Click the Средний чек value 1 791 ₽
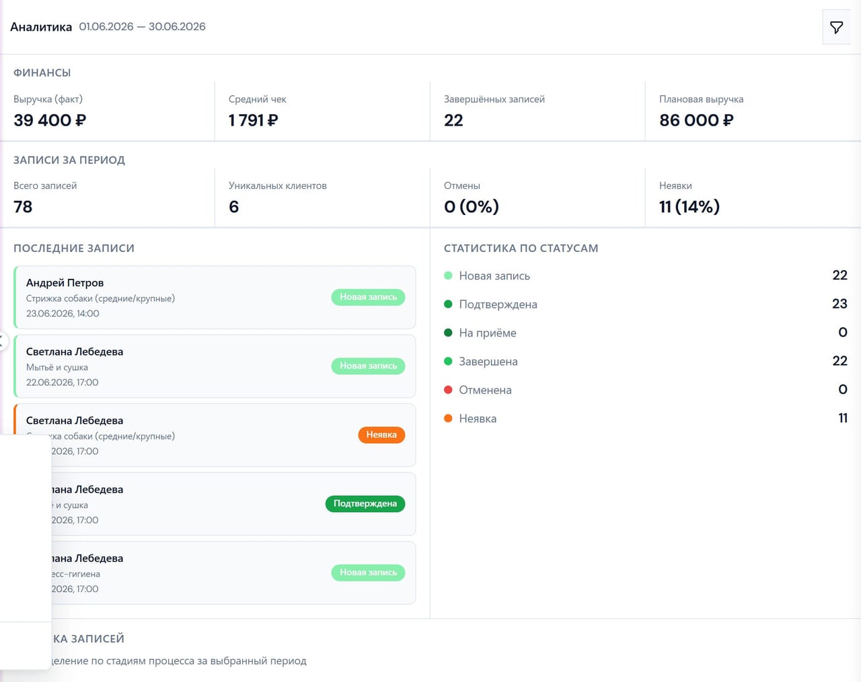The width and height of the screenshot is (861, 682). (253, 120)
